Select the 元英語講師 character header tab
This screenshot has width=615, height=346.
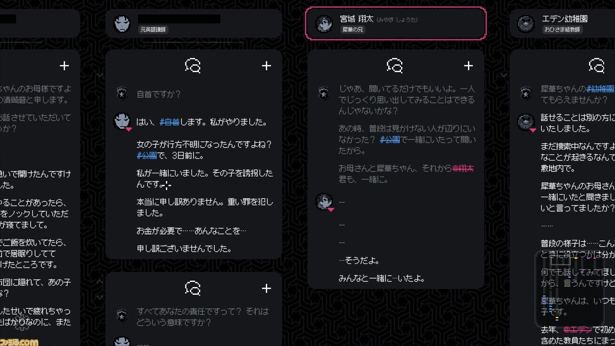pyautogui.click(x=194, y=24)
